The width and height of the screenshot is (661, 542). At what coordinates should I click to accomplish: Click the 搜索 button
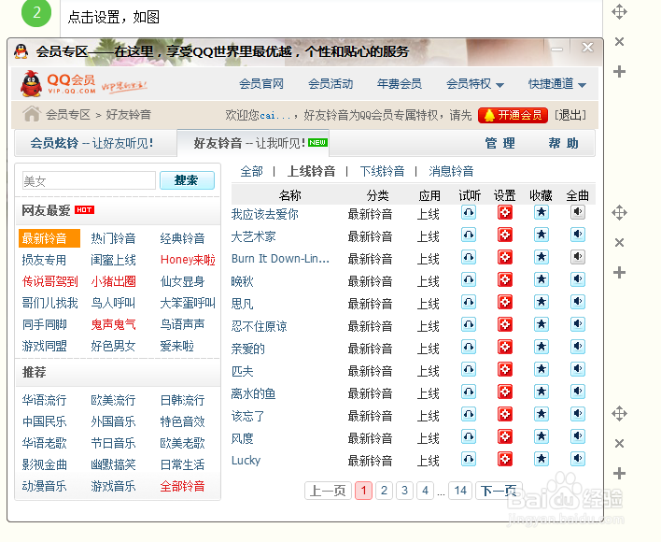[187, 180]
